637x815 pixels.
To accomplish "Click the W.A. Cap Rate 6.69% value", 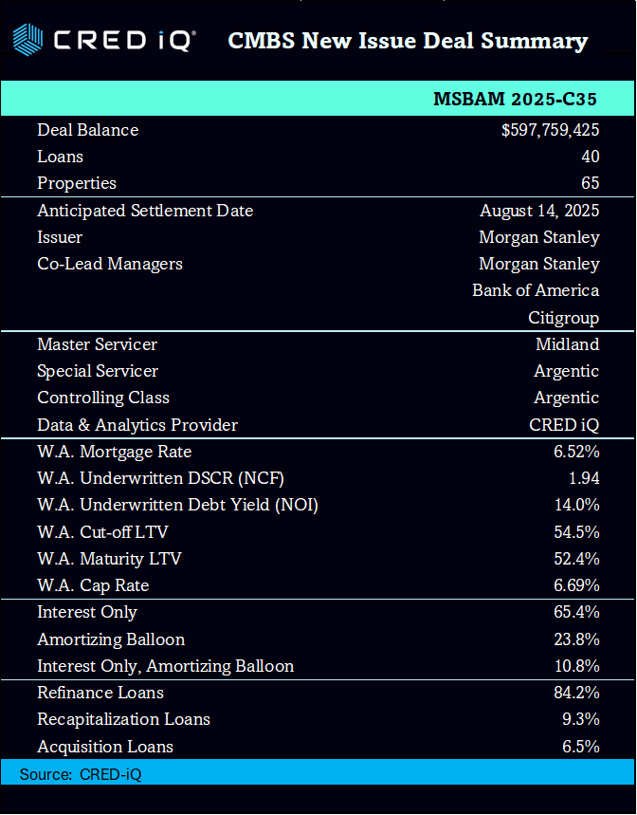I will (x=576, y=585).
